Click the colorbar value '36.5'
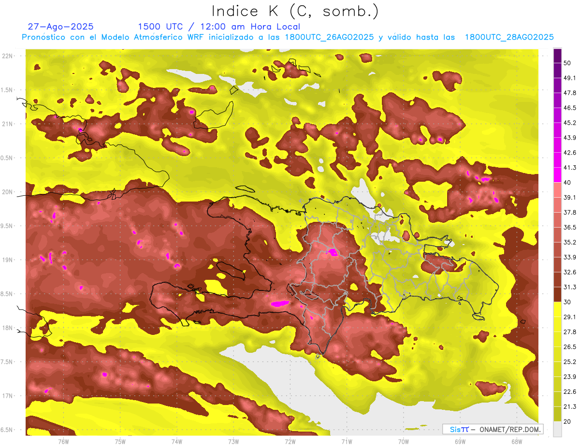The width and height of the screenshot is (580, 448). click(x=569, y=227)
